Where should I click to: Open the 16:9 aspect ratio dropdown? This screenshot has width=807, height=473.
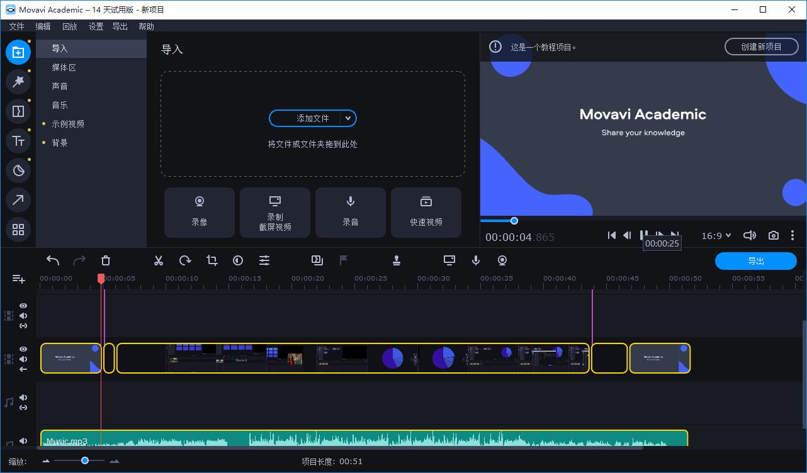click(x=716, y=236)
